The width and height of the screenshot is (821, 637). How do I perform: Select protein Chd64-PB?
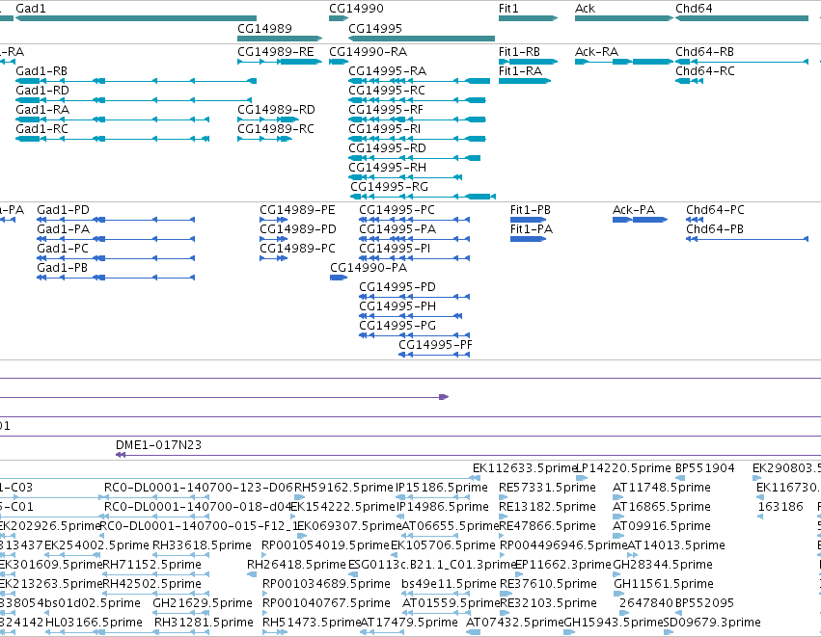click(x=715, y=229)
